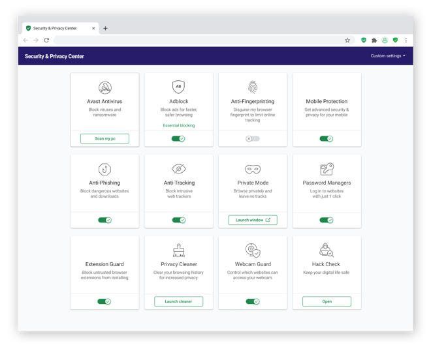Click the Password Managers key icon
Screen dimensions: 431x347
point(327,169)
